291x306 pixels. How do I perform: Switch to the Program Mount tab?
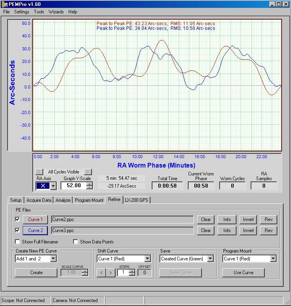pyautogui.click(x=89, y=200)
